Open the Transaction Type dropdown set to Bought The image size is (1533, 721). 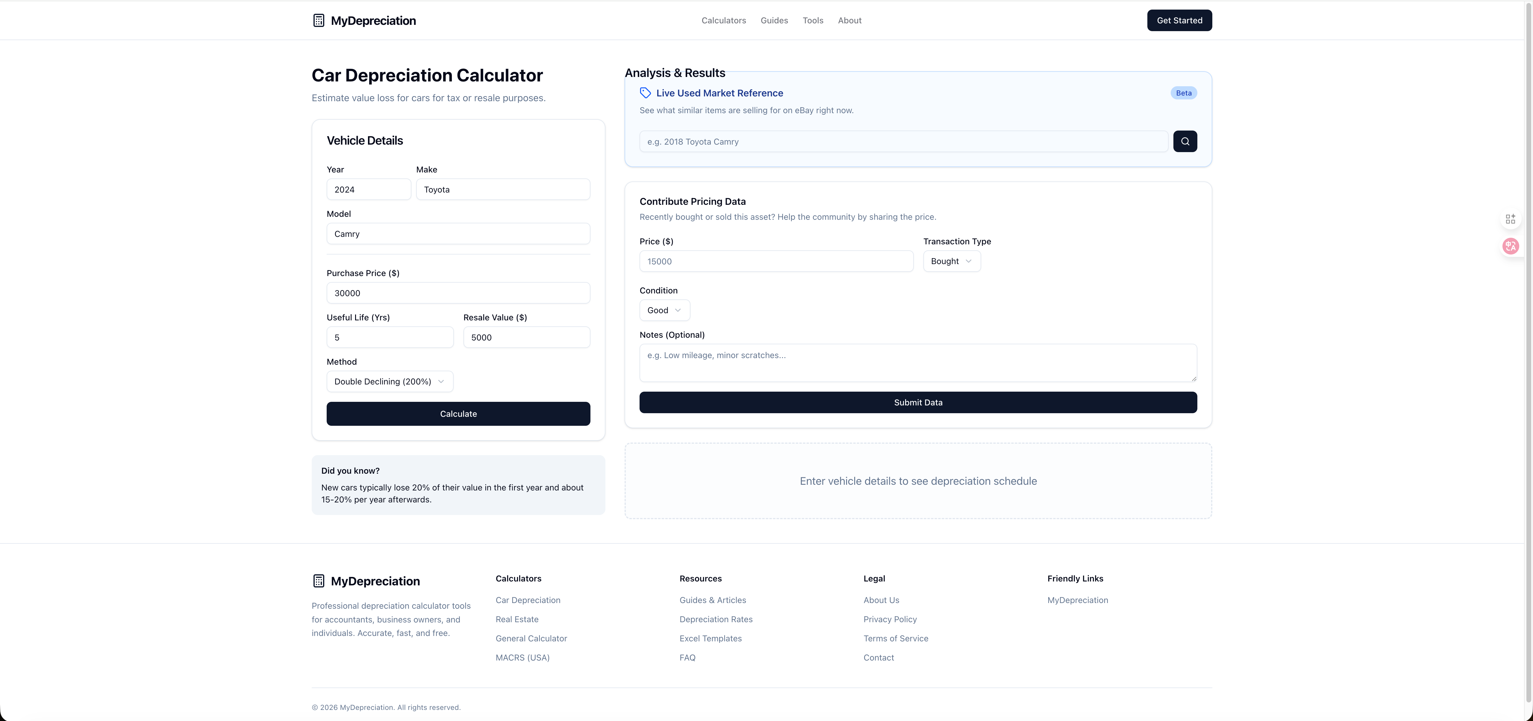(x=951, y=260)
